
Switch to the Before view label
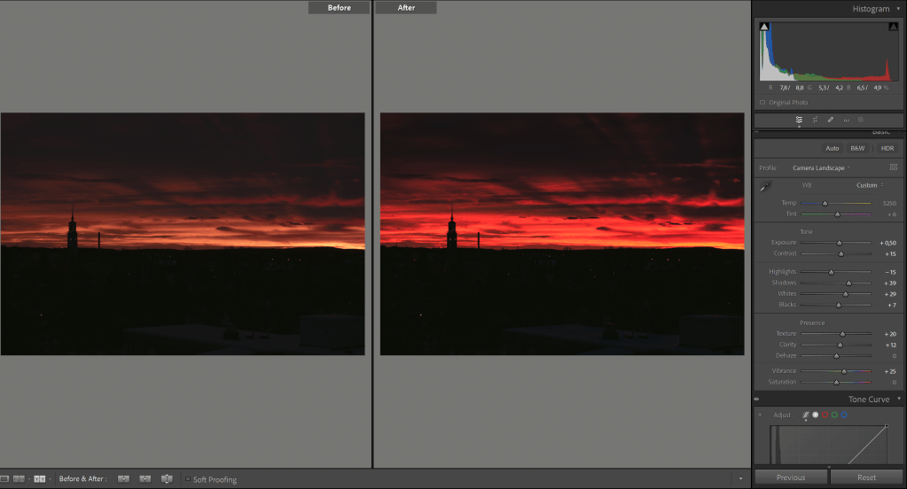coord(340,8)
